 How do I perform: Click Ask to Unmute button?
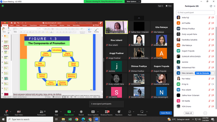(x=203, y=73)
